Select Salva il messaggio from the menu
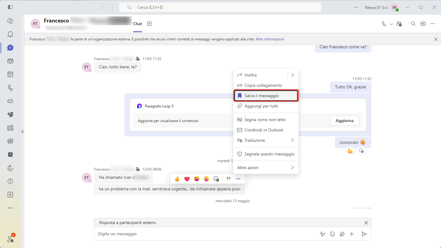Screen dimensions: 441x248 266,96
